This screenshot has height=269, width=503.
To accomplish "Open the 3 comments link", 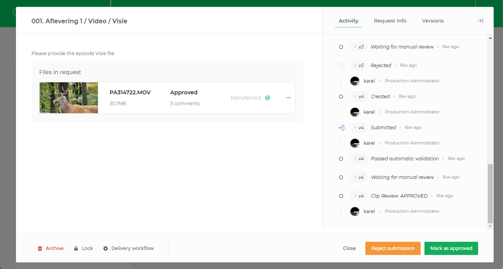I will (185, 104).
